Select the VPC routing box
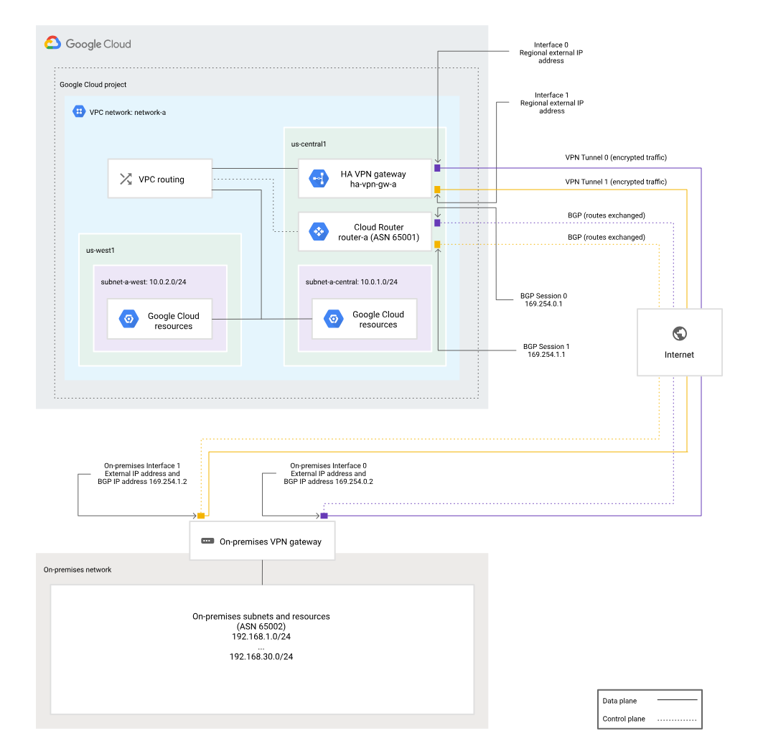Image resolution: width=758 pixels, height=754 pixels. click(x=160, y=179)
